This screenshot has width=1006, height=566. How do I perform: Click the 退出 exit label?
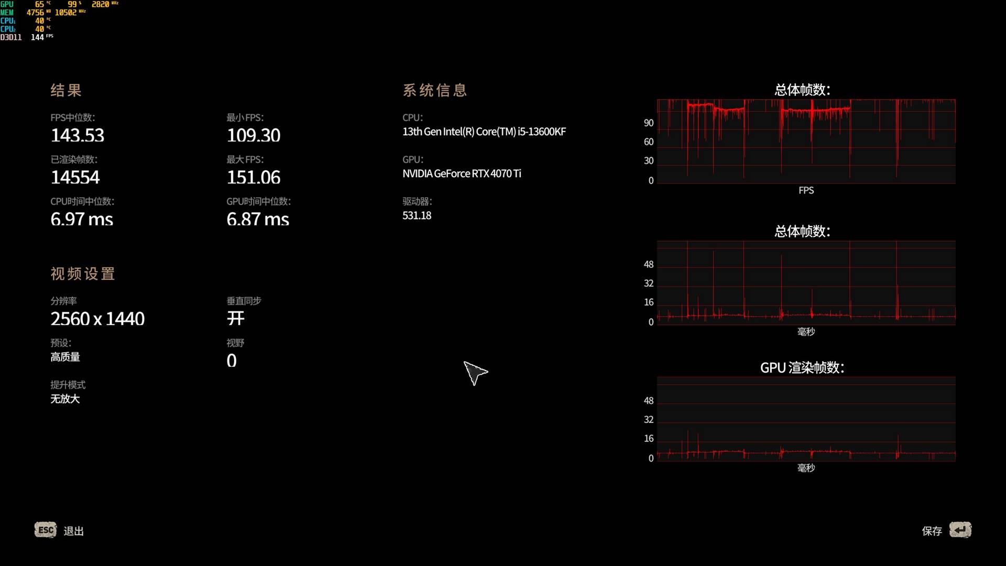click(74, 531)
